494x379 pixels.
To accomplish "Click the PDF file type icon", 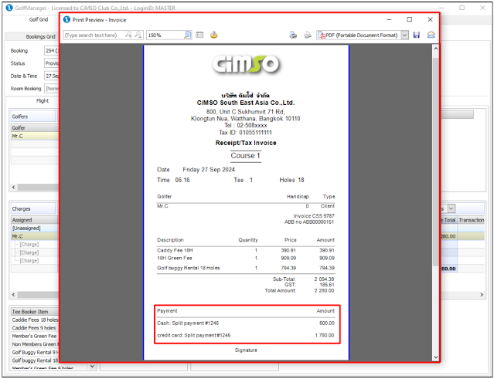I will [x=322, y=36].
